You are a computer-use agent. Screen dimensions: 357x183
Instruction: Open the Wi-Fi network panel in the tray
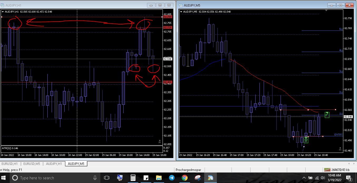pyautogui.click(x=317, y=178)
